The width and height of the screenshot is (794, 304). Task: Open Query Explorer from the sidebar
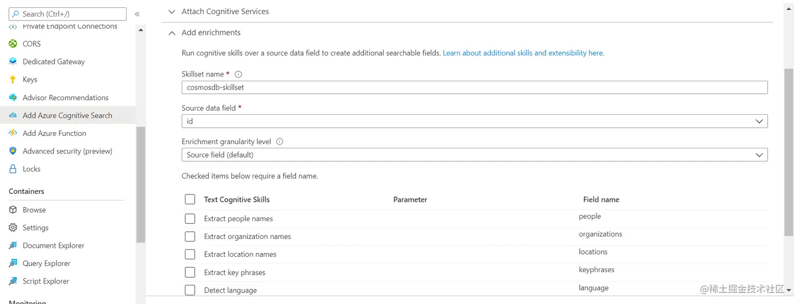[x=46, y=263]
